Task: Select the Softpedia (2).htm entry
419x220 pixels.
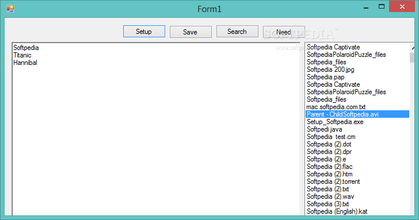Action: coord(357,174)
